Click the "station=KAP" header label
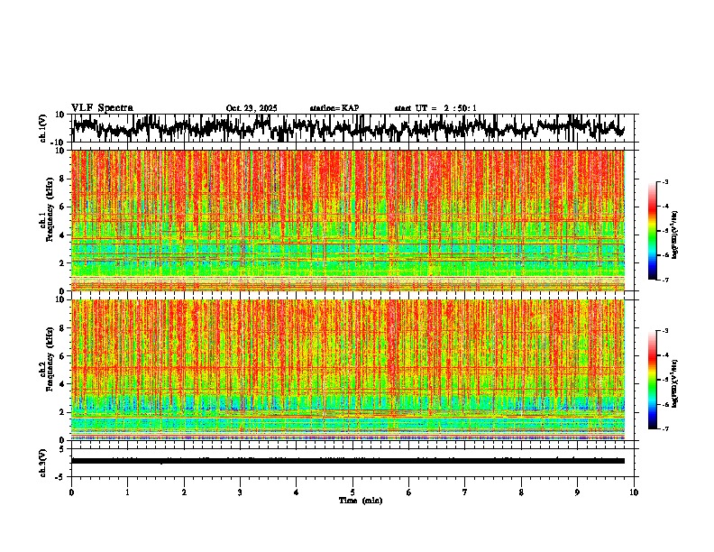Viewport: 714px width, 552px height. coord(334,108)
